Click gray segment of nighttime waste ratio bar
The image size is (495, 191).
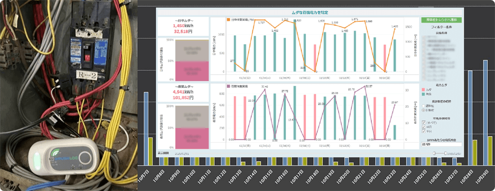point(183,116)
